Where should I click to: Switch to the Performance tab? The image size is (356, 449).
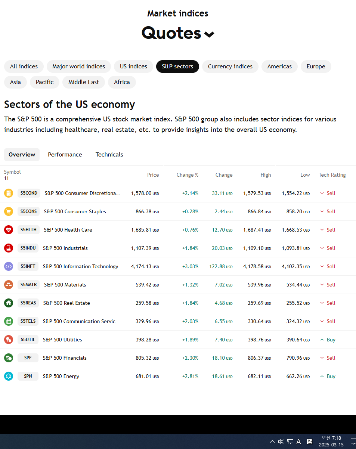[x=65, y=155]
